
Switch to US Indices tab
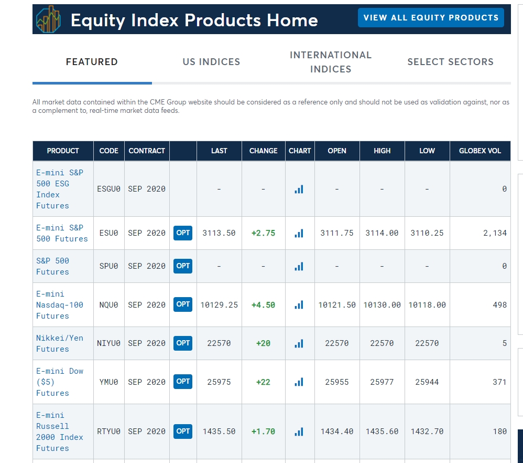(x=212, y=62)
